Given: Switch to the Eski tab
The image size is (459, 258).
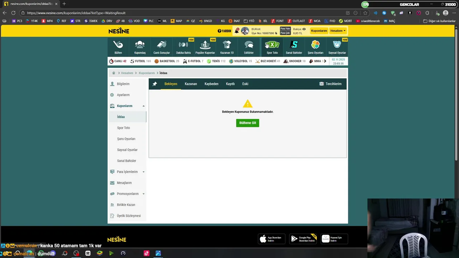Looking at the screenshot, I should [x=245, y=84].
